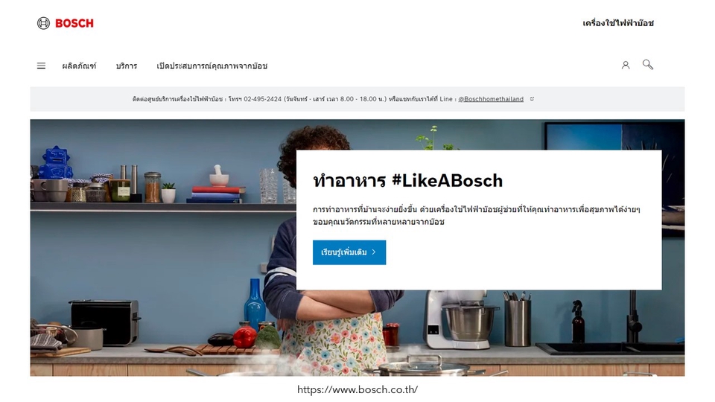The image size is (715, 402).
Task: Click external link icon beside Line handle
Action: point(532,99)
